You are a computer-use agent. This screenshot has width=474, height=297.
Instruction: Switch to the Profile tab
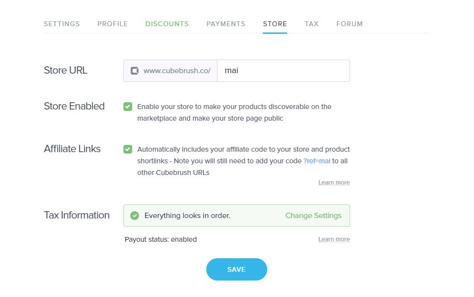[x=112, y=24]
